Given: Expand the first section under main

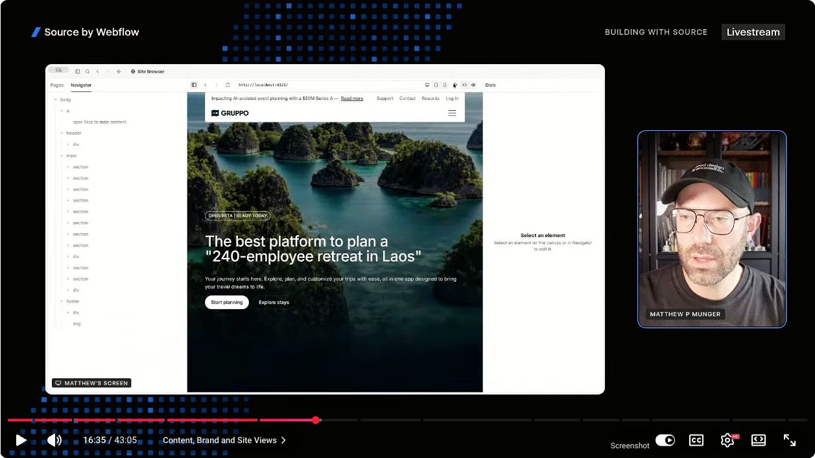Looking at the screenshot, I should [68, 167].
